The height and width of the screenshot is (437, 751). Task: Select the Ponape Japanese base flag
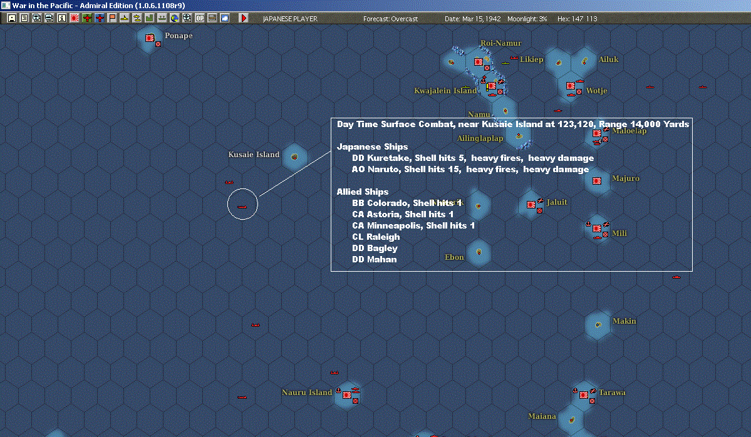pos(150,38)
